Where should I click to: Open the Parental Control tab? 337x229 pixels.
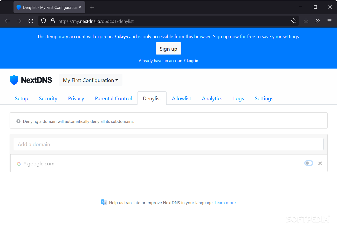coord(113,98)
